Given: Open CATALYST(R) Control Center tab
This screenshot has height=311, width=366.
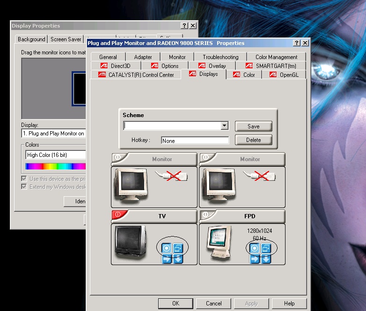Looking at the screenshot, I should point(136,75).
